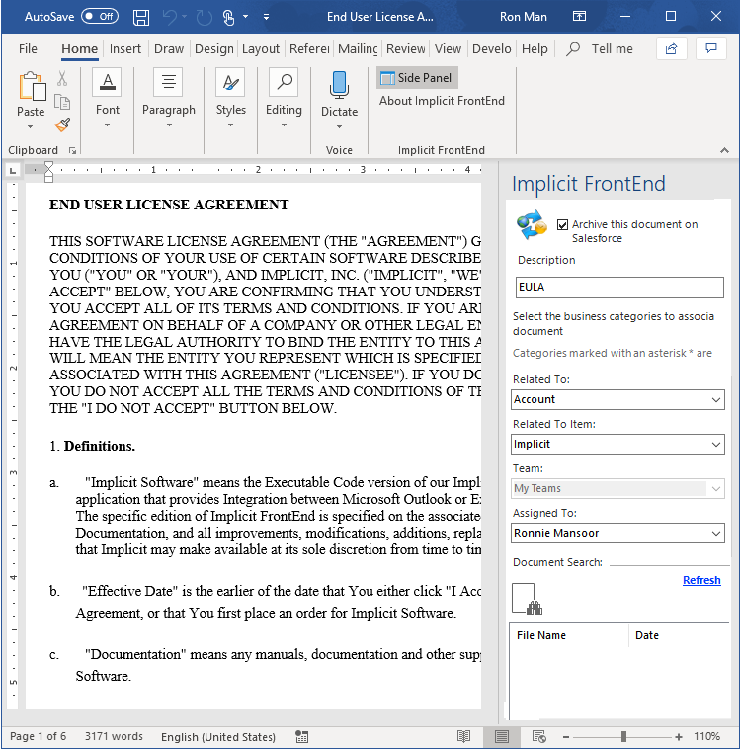741x750 pixels.
Task: Click the Save icon in title bar
Action: tap(141, 17)
